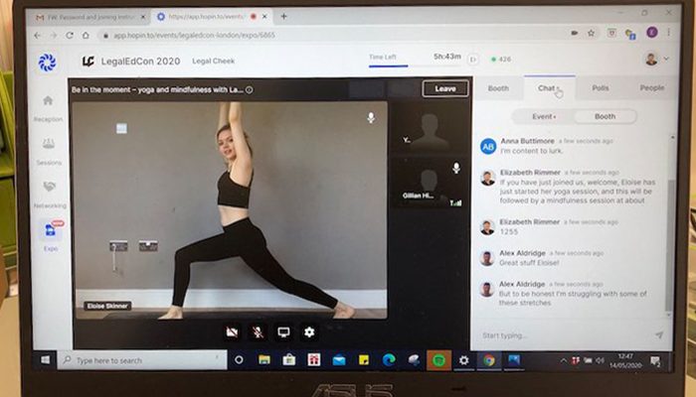This screenshot has width=696, height=397.
Task: Click the 426 attendees count
Action: (501, 59)
